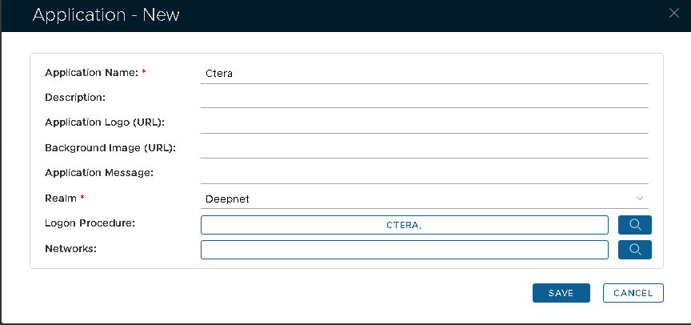
Task: Click the Application Name label
Action: coord(91,73)
